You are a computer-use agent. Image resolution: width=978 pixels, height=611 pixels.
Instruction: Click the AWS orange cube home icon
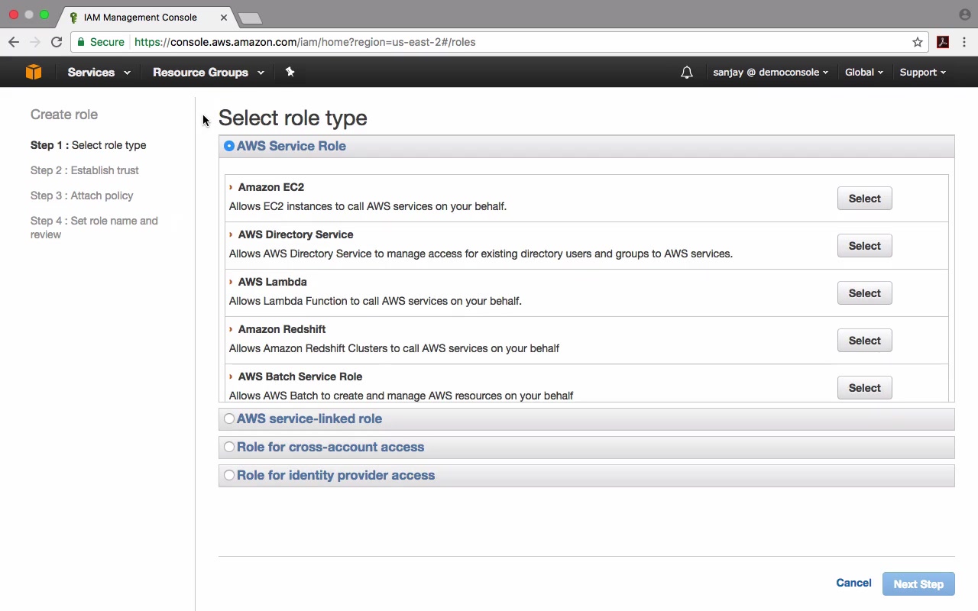(34, 72)
